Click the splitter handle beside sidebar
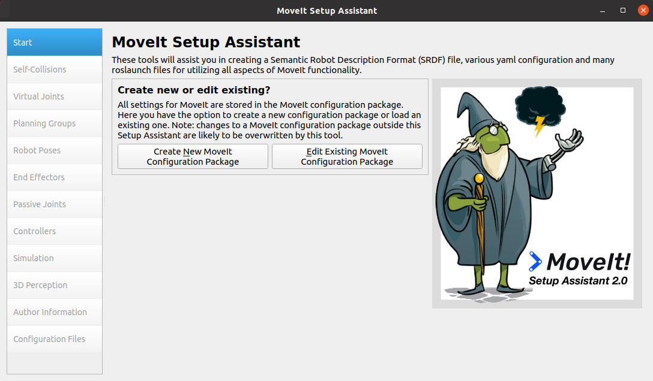The width and height of the screenshot is (653, 381). point(104,202)
